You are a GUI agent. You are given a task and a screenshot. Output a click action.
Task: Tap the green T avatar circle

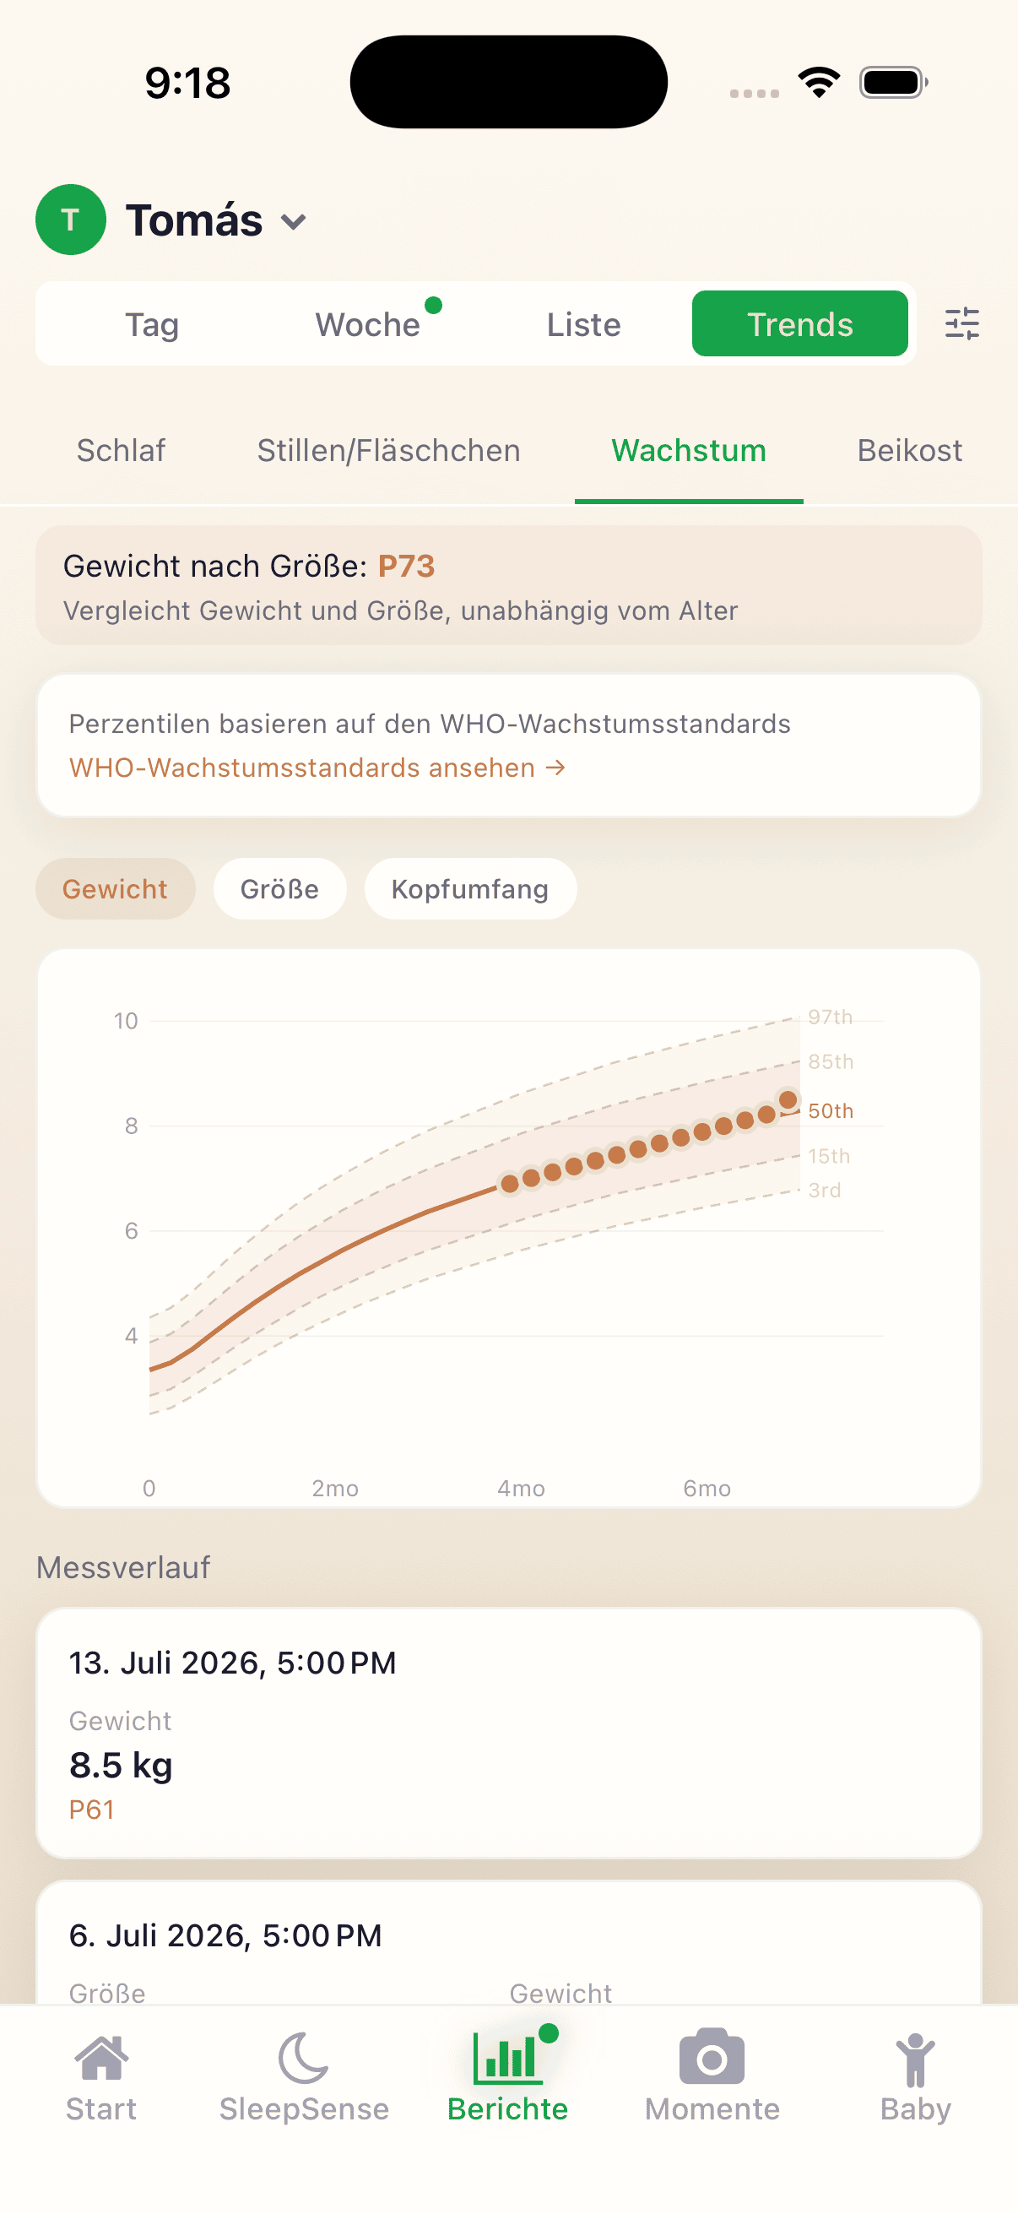click(x=70, y=220)
